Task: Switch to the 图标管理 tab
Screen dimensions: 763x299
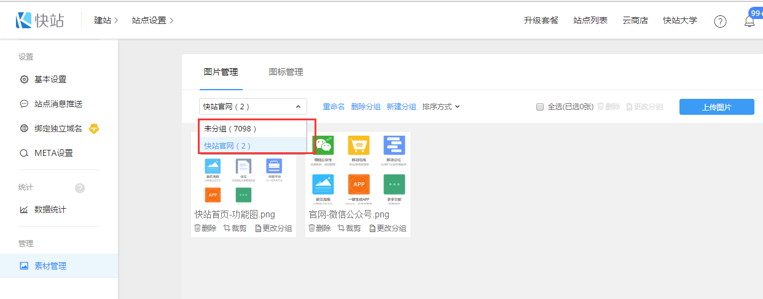Action: [x=286, y=72]
